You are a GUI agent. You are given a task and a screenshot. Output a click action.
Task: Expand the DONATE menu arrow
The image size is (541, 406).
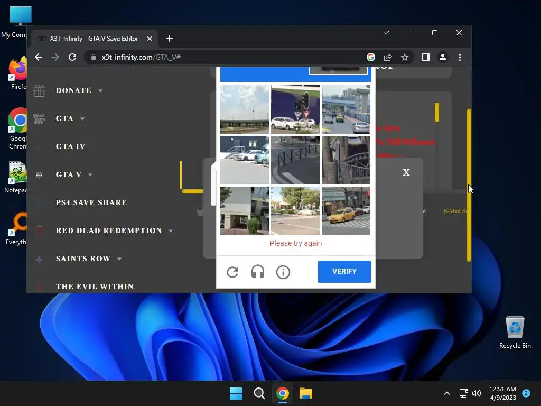100,91
